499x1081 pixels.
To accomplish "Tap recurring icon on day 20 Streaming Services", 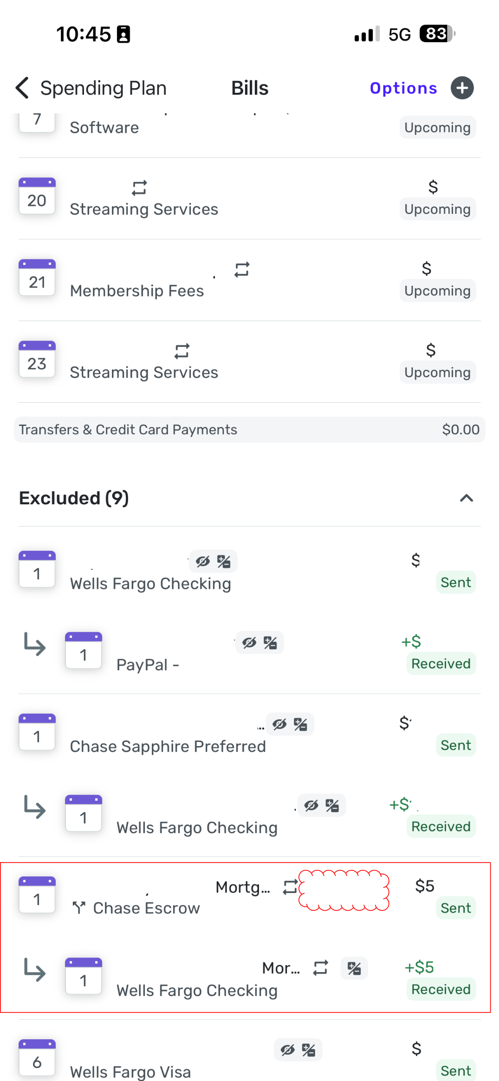I will click(139, 188).
